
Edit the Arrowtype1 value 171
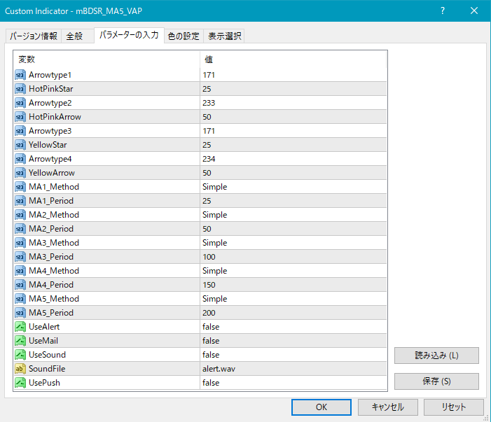coord(209,75)
